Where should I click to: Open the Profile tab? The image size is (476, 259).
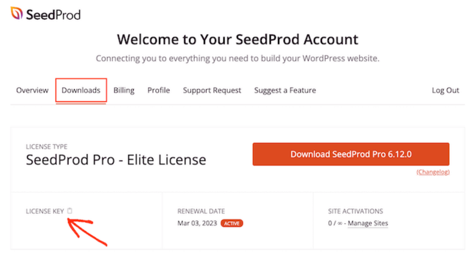click(x=159, y=90)
